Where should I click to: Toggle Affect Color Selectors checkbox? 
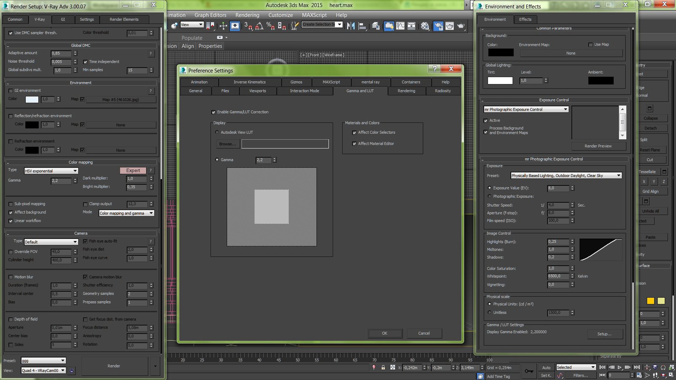(354, 133)
